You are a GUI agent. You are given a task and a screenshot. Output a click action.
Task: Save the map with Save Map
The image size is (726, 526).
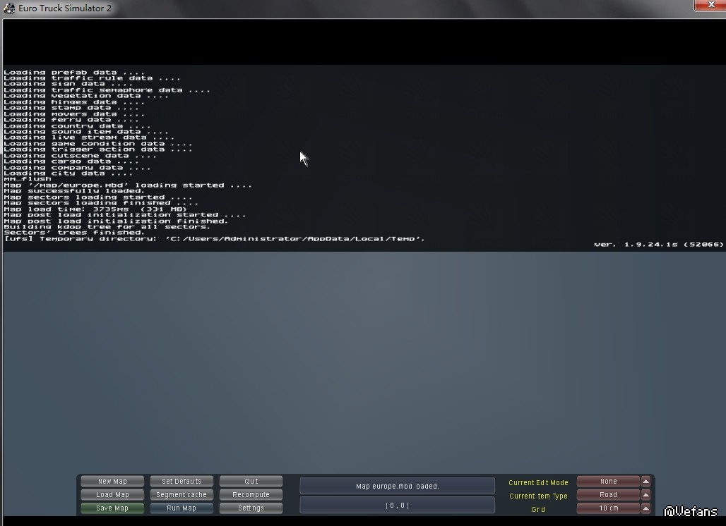pyautogui.click(x=112, y=508)
